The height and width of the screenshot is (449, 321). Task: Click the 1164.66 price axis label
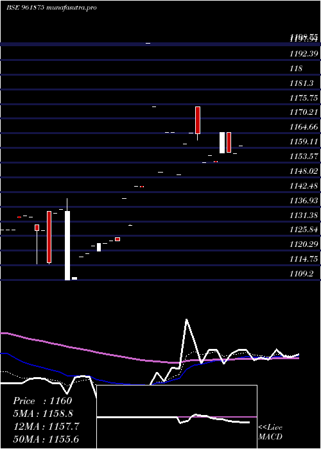pos(304,127)
